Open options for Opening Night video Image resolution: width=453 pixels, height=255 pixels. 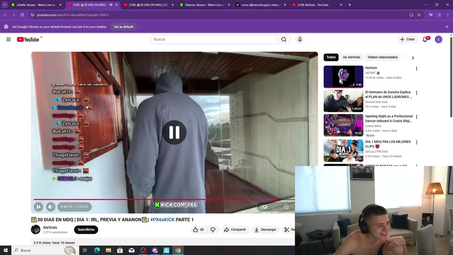417,117
